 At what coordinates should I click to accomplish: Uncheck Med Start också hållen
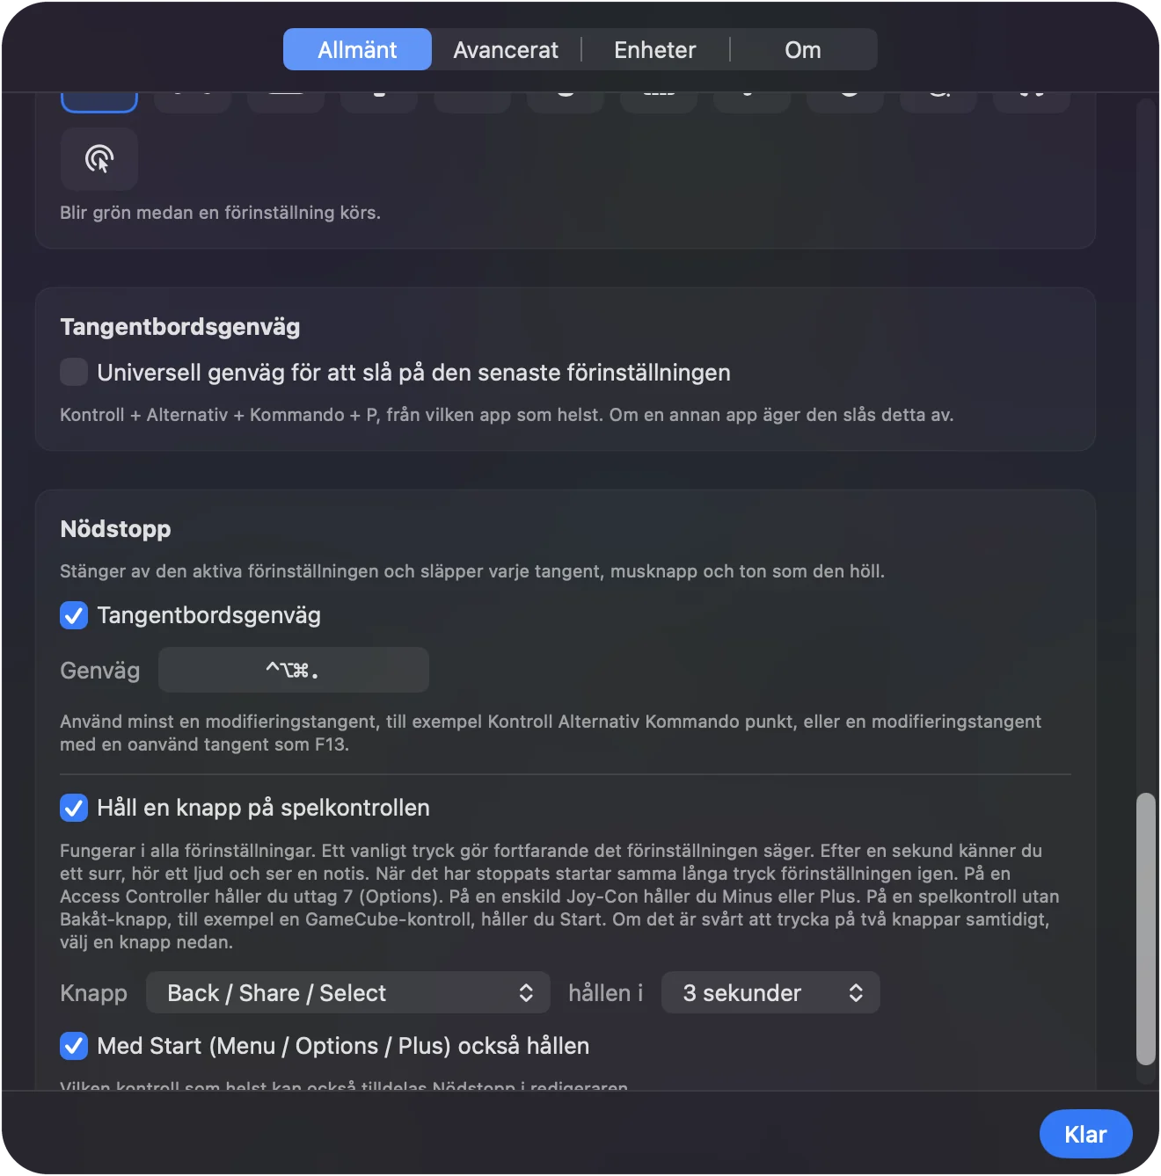[x=74, y=1046]
